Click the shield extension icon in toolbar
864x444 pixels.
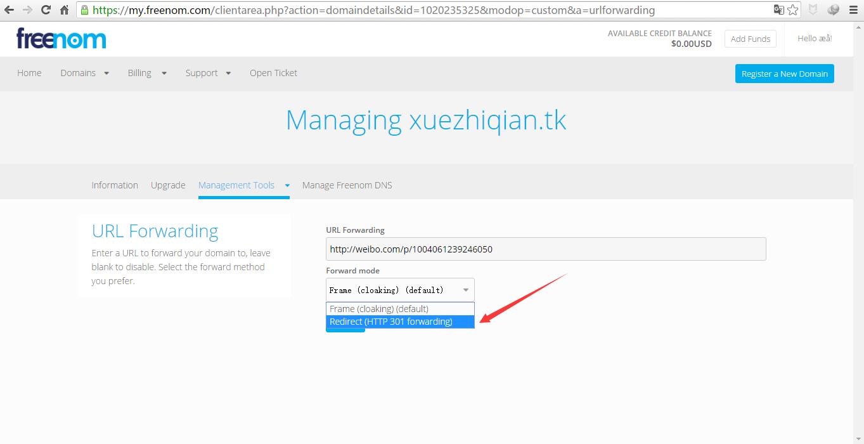click(x=813, y=10)
